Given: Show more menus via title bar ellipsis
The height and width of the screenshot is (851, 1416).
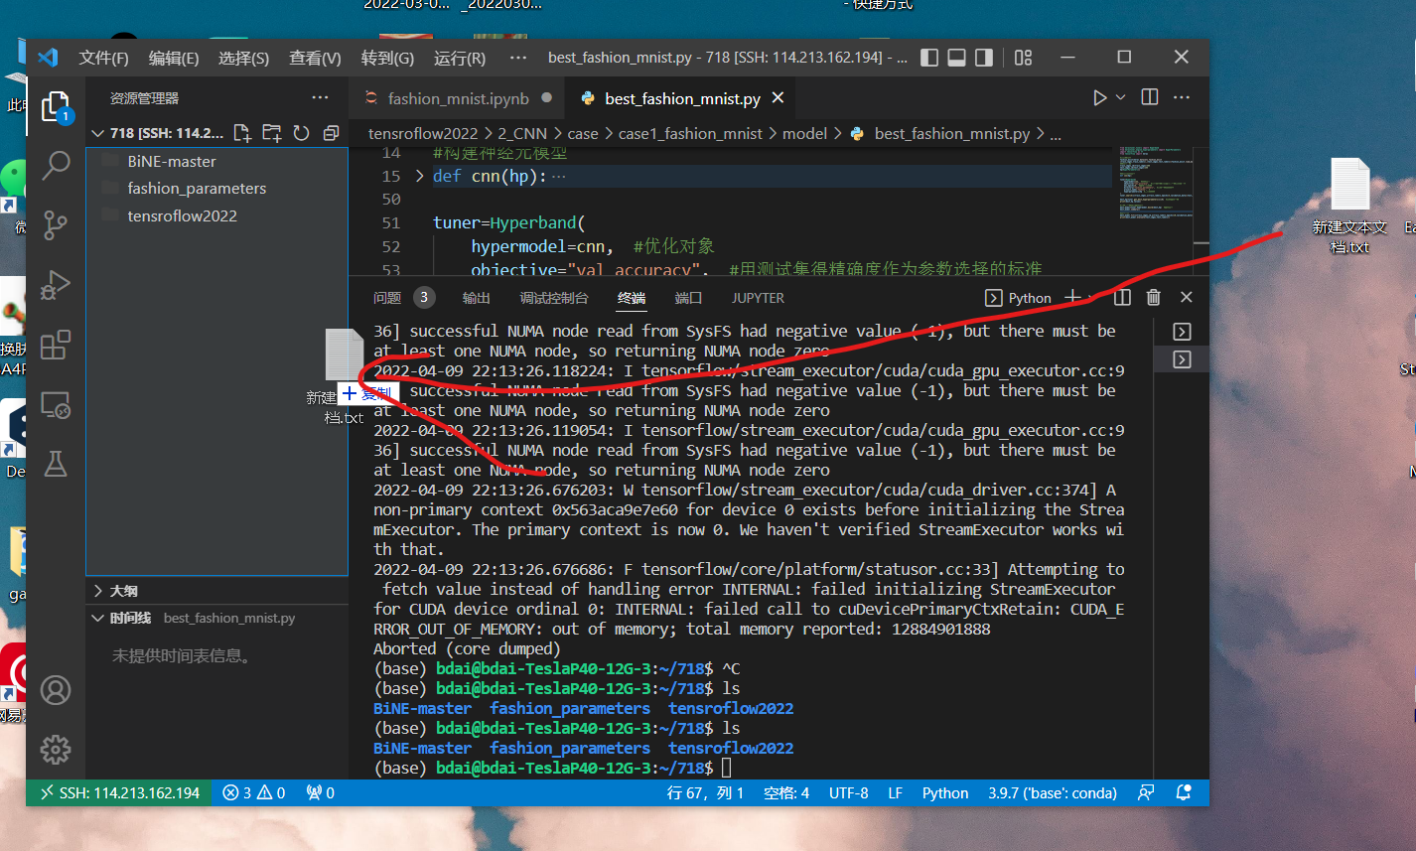Looking at the screenshot, I should tap(517, 58).
